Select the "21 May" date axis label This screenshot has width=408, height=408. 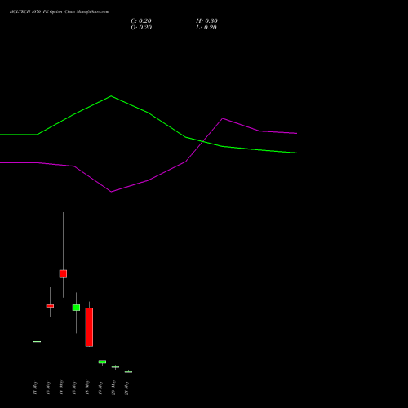pos(126,388)
